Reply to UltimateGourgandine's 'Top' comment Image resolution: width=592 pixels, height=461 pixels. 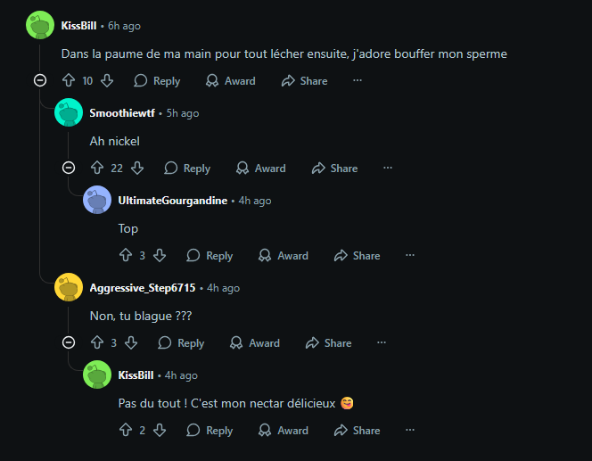210,256
